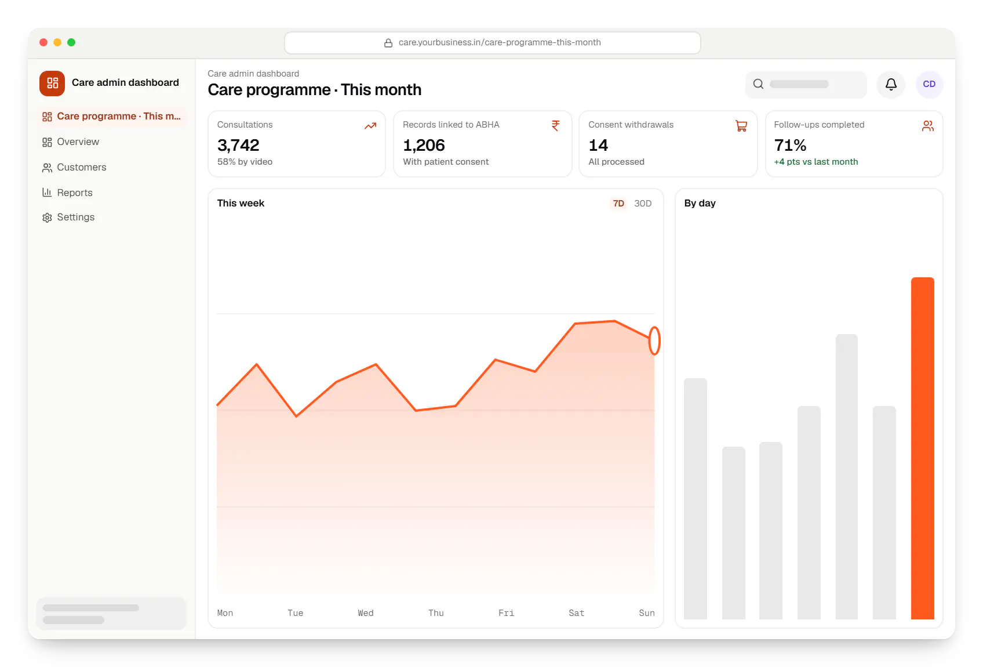Focus the search input field
Screen dimensions: 983x667
[806, 84]
